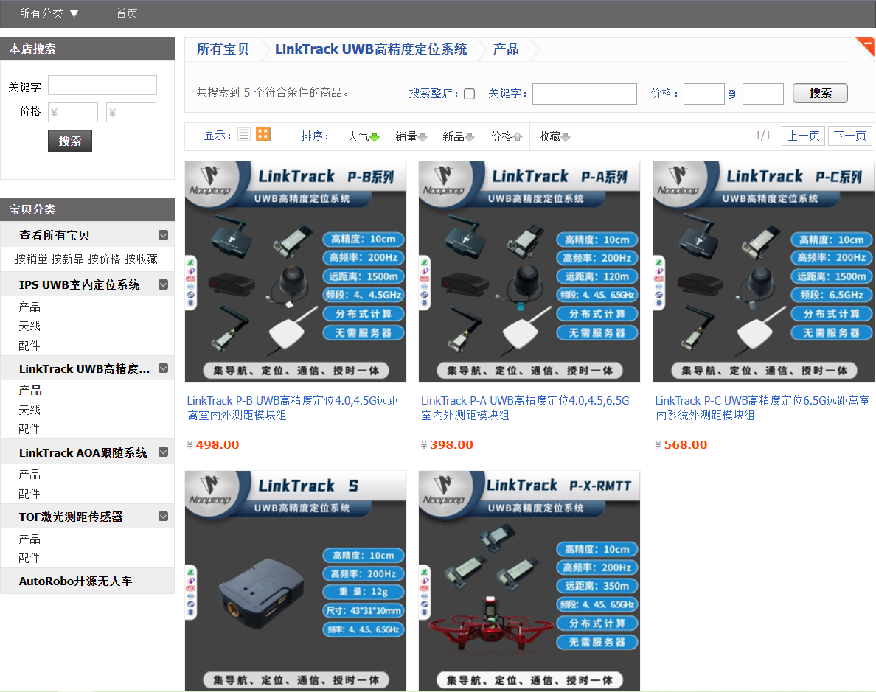Open LinkTrack P-B UWB product title link

coord(293,408)
